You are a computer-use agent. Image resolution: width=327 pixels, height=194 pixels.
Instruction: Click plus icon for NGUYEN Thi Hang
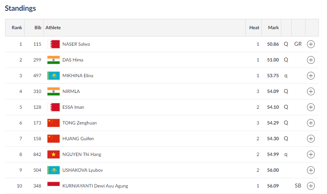(311, 154)
